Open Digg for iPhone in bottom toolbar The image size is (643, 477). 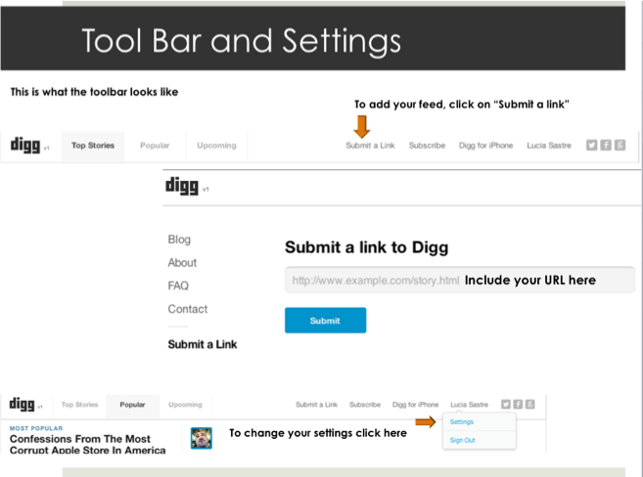(415, 405)
